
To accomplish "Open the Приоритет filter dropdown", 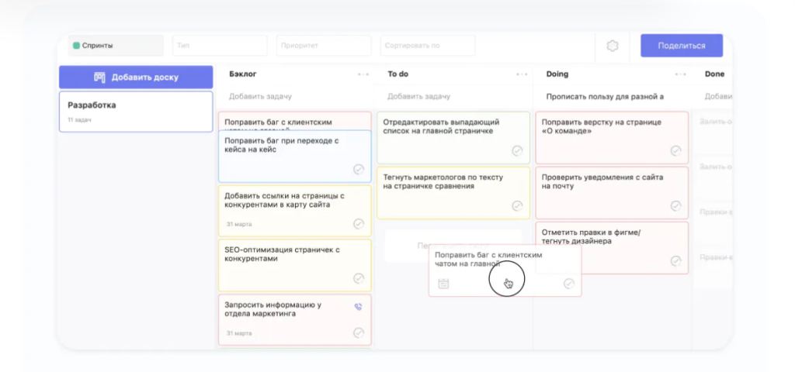I will (324, 46).
